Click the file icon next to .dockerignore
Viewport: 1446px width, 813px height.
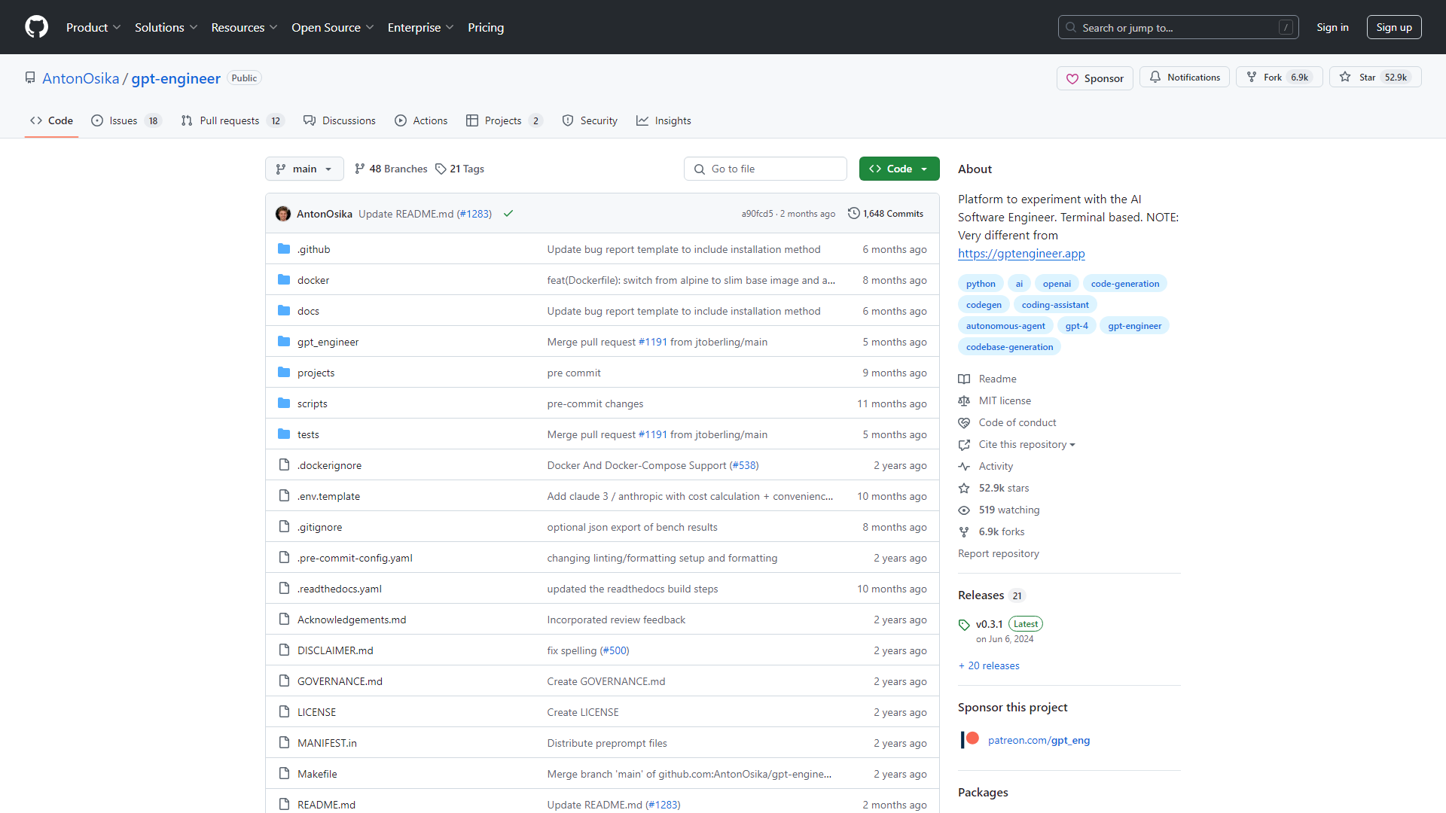pyautogui.click(x=284, y=465)
